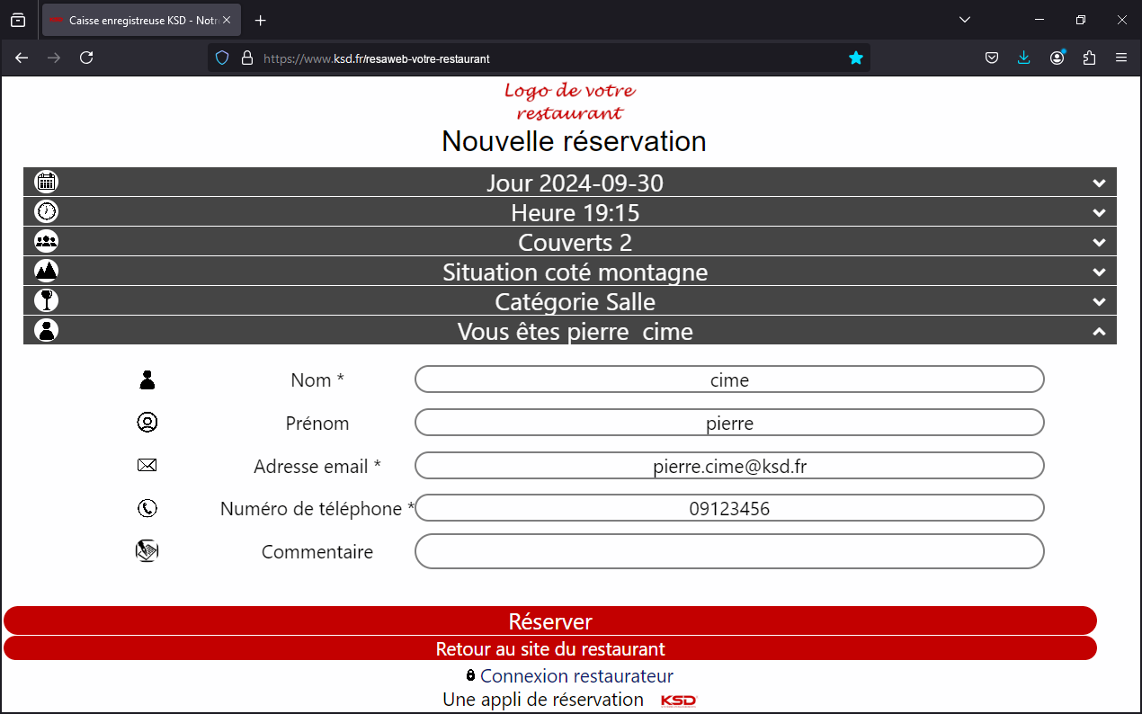Click the people group icon beside Couverts
This screenshot has width=1142, height=714.
click(x=46, y=241)
